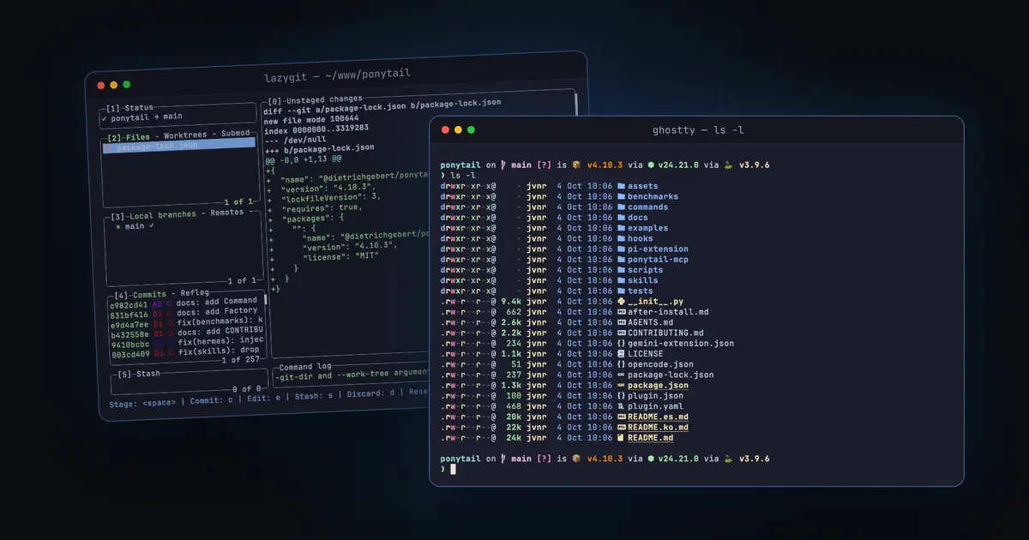Click the terminal cursor at the bottom prompt

[x=453, y=469]
